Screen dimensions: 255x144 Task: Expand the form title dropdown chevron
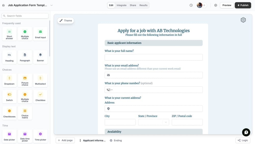[x=52, y=5]
